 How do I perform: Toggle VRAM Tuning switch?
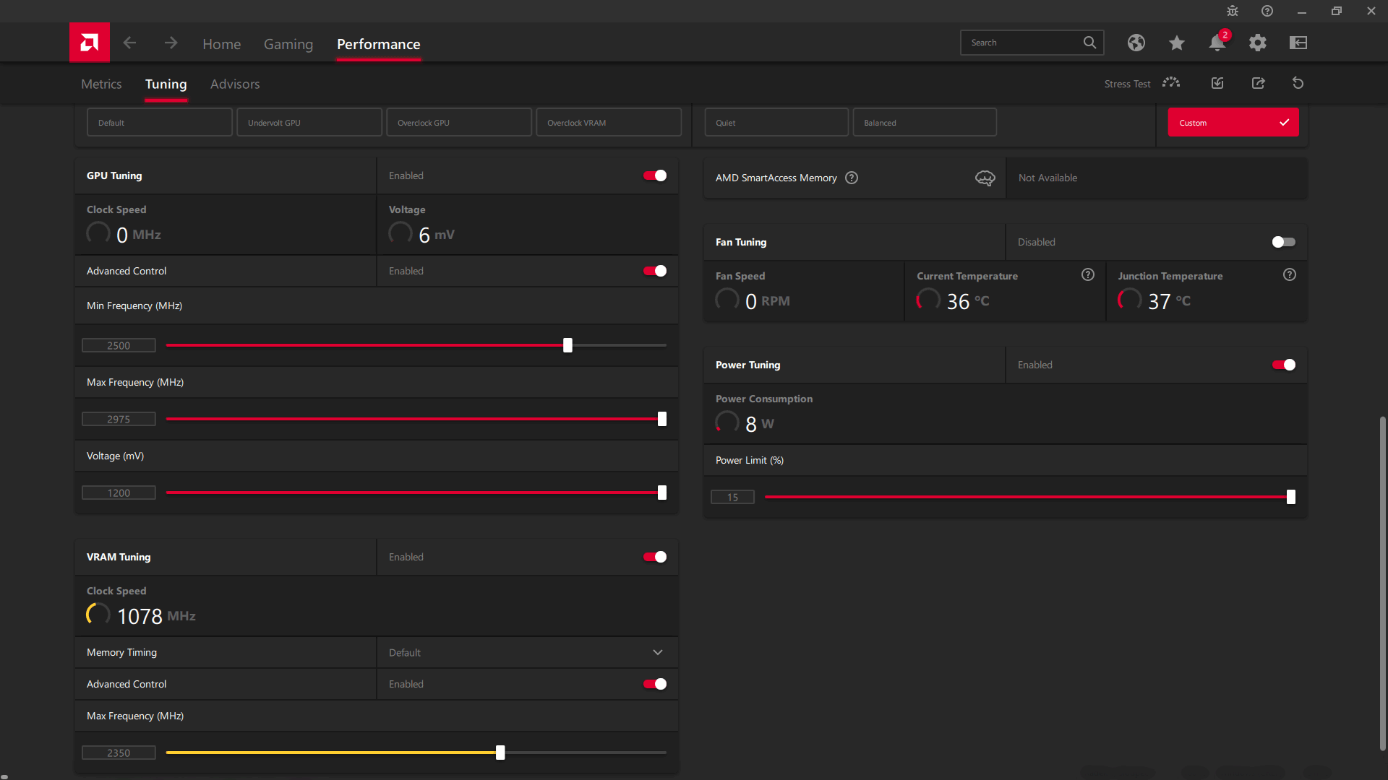[x=655, y=557]
